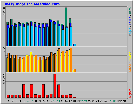Click day label 2 on the x-axis
Viewport: 133px width, 104px height.
[12, 101]
